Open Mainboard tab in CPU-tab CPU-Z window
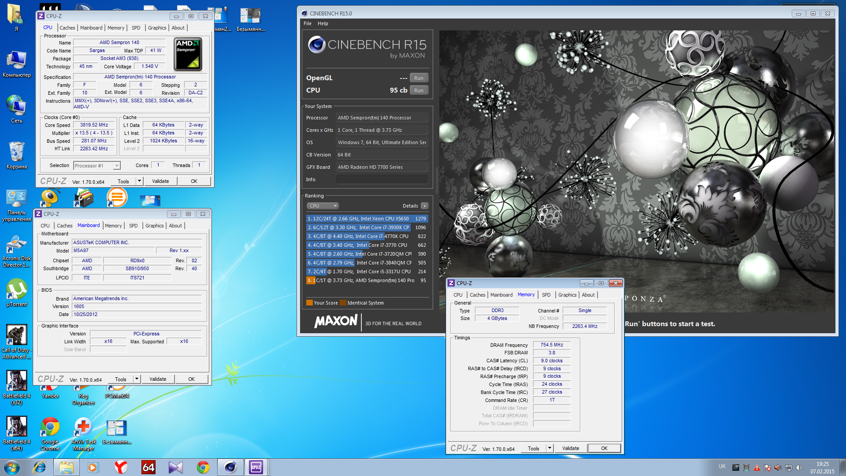This screenshot has width=846, height=476. coord(91,28)
